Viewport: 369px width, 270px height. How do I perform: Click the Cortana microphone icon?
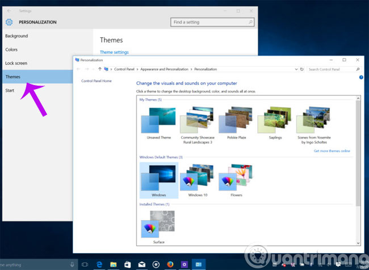point(72,264)
